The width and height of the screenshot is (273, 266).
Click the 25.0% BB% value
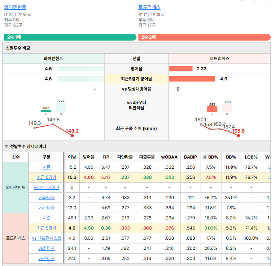[x=231, y=198]
